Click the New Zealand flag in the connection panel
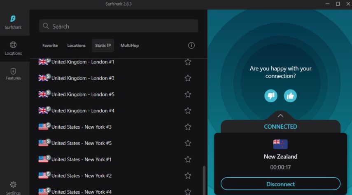Viewport: 352px width, 195px height. 280,144
